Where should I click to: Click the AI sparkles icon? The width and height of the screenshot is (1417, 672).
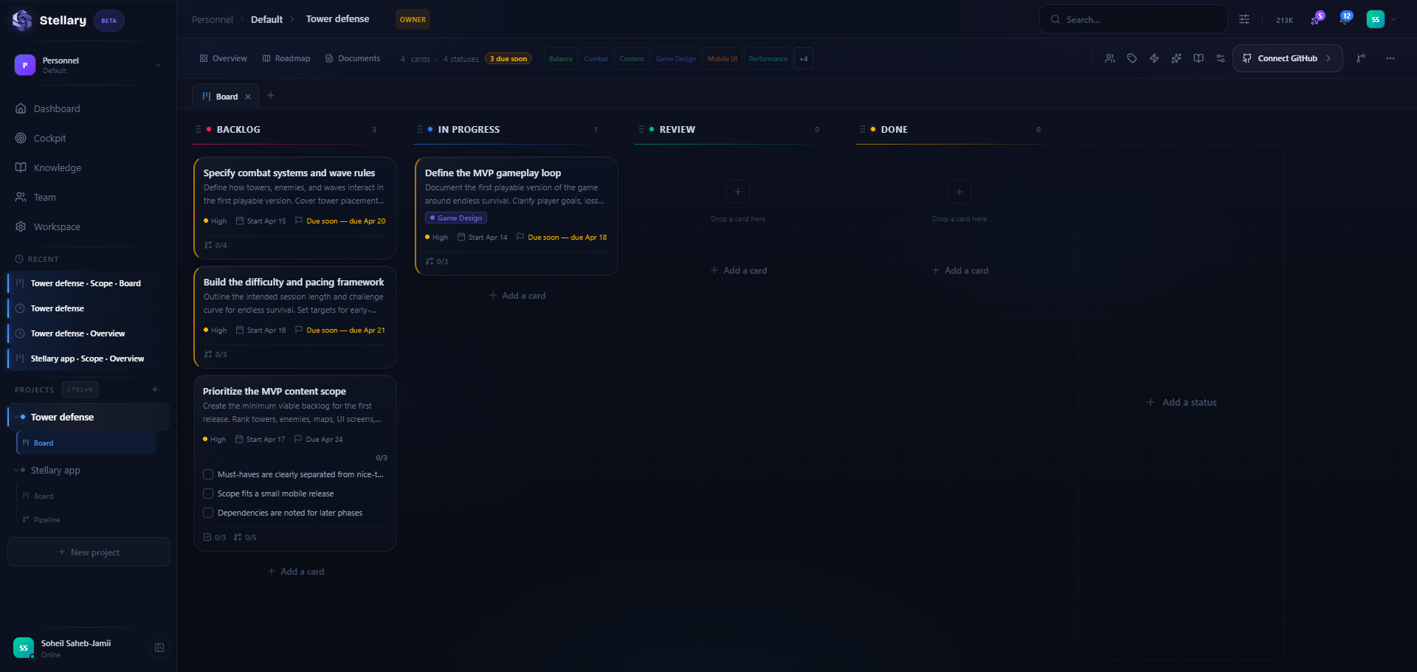point(1176,58)
